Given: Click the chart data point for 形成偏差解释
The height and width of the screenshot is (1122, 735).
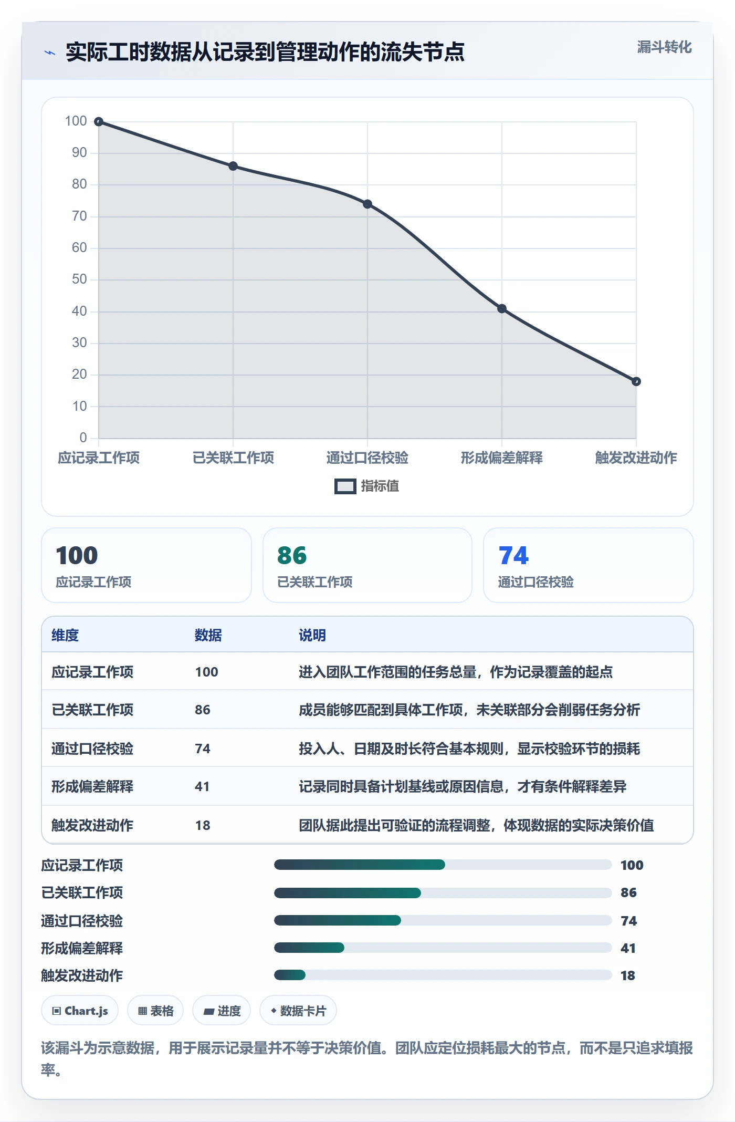Looking at the screenshot, I should (x=502, y=308).
